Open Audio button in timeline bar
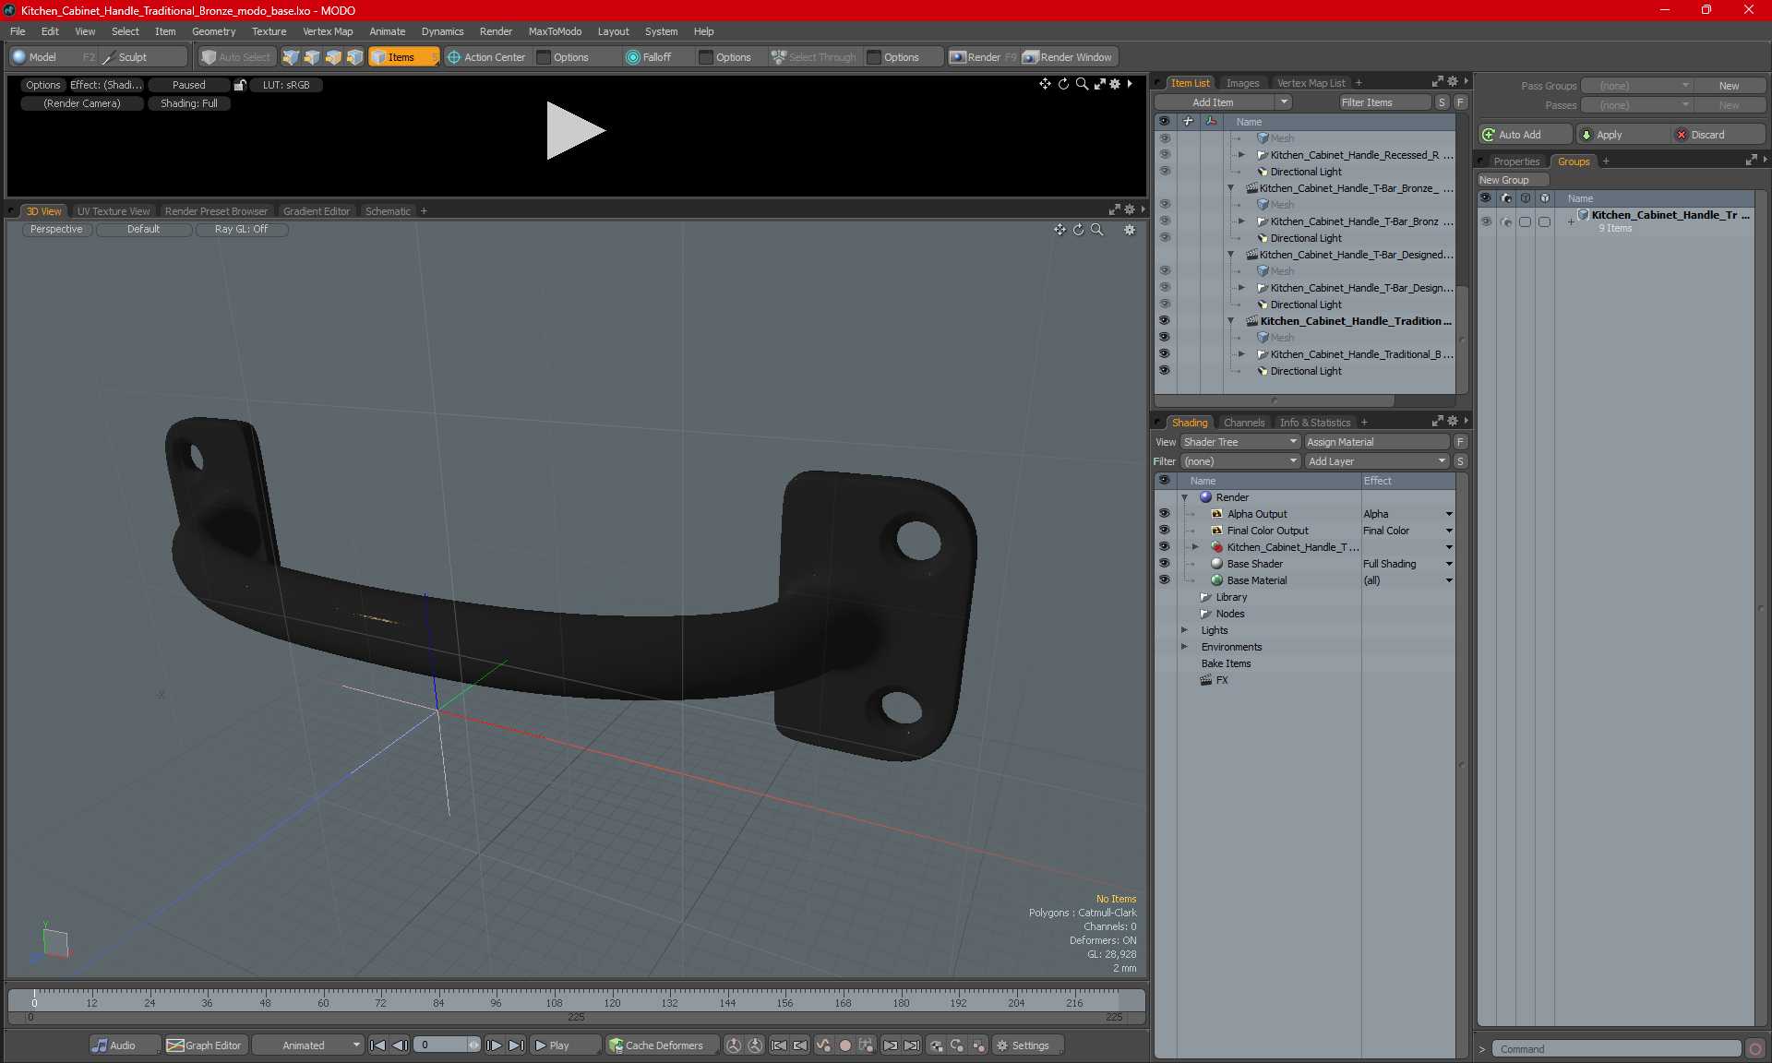Image resolution: width=1772 pixels, height=1063 pixels. (x=126, y=1045)
